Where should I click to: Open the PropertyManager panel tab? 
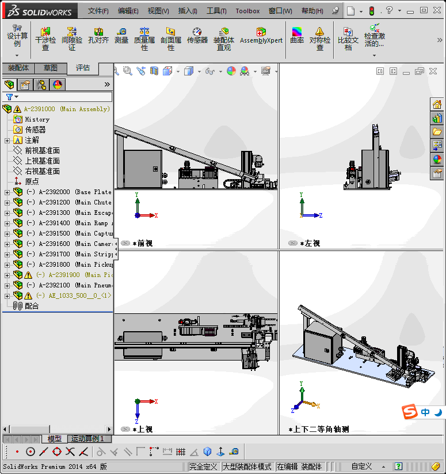coord(25,85)
